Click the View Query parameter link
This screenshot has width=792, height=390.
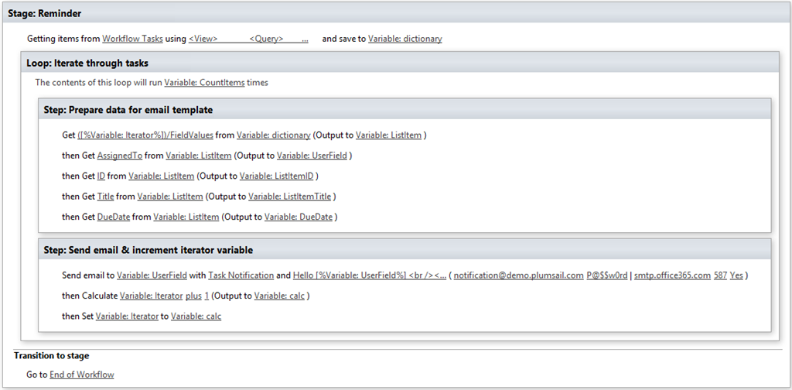point(248,39)
